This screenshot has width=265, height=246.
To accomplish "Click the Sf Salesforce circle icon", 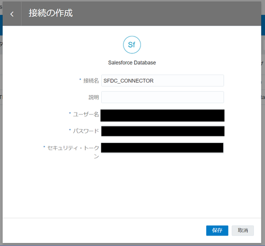I will [132, 45].
